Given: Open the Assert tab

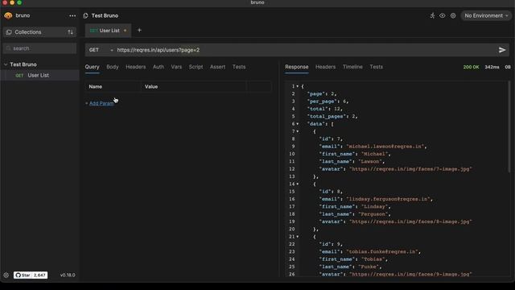Looking at the screenshot, I should (217, 67).
